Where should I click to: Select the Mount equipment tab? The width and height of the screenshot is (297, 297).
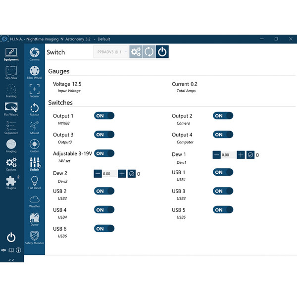coord(35,128)
